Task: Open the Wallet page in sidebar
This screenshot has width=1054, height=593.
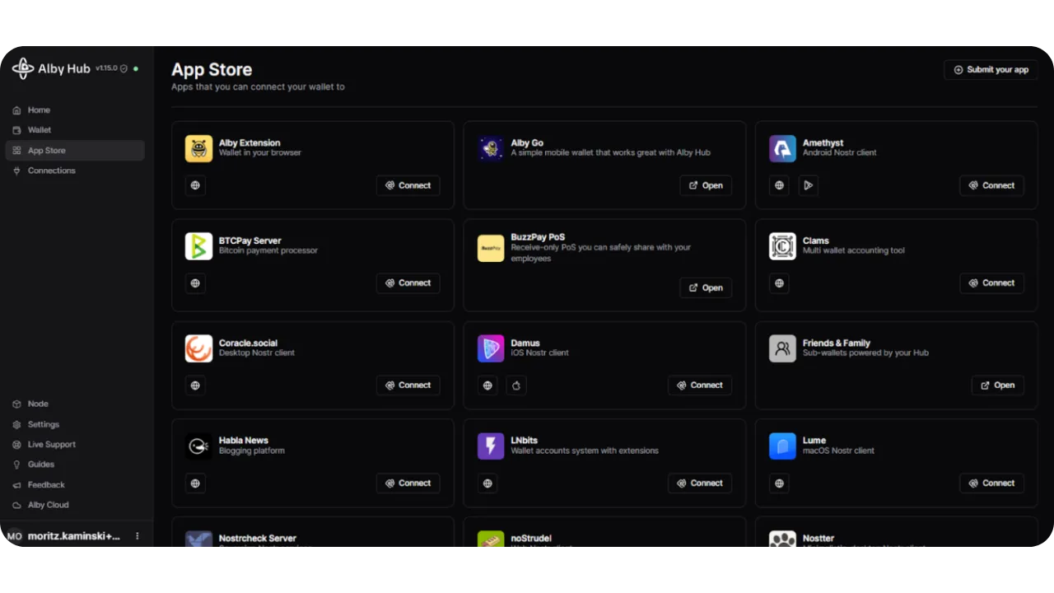Action: [39, 130]
